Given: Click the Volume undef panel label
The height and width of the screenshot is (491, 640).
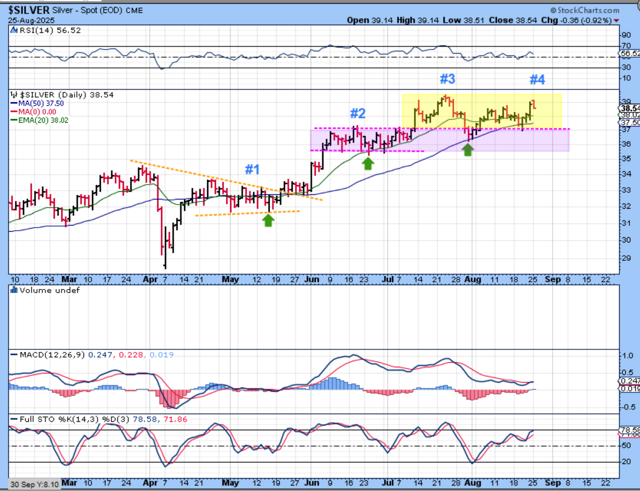Looking at the screenshot, I should [x=49, y=290].
